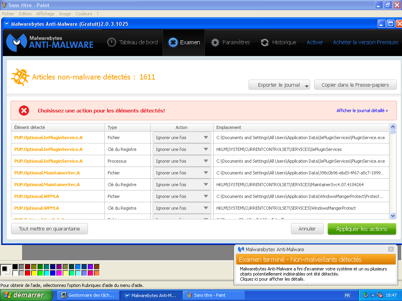This screenshot has height=301, width=402.
Task: Open Paint Image menu
Action: (x=65, y=14)
